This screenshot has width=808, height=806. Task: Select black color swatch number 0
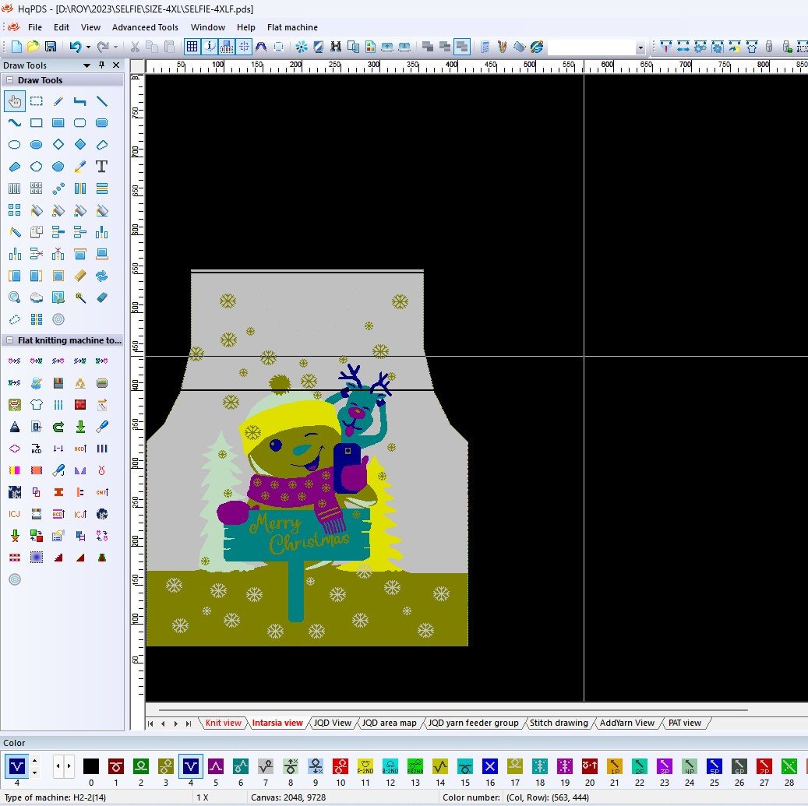(x=91, y=766)
